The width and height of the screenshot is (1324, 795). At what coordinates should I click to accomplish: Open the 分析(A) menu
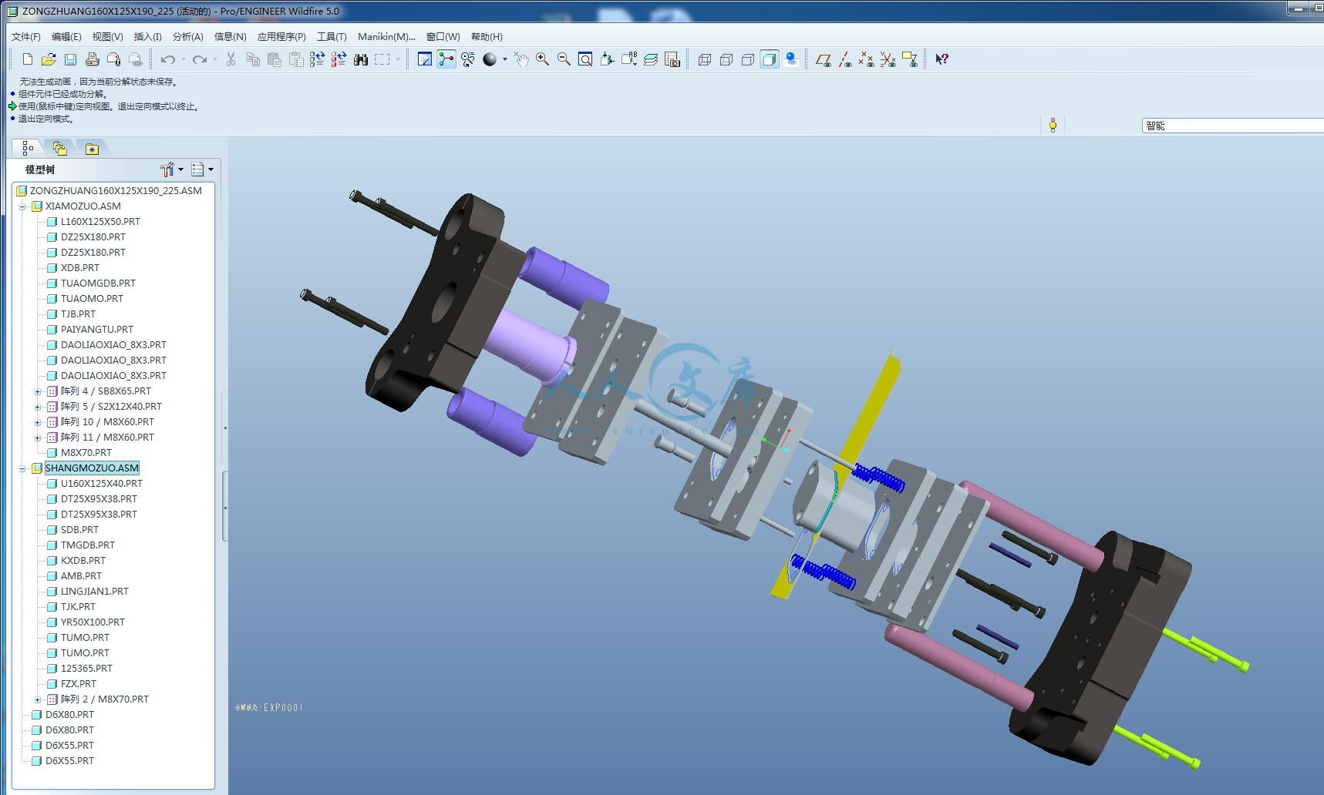[x=188, y=37]
